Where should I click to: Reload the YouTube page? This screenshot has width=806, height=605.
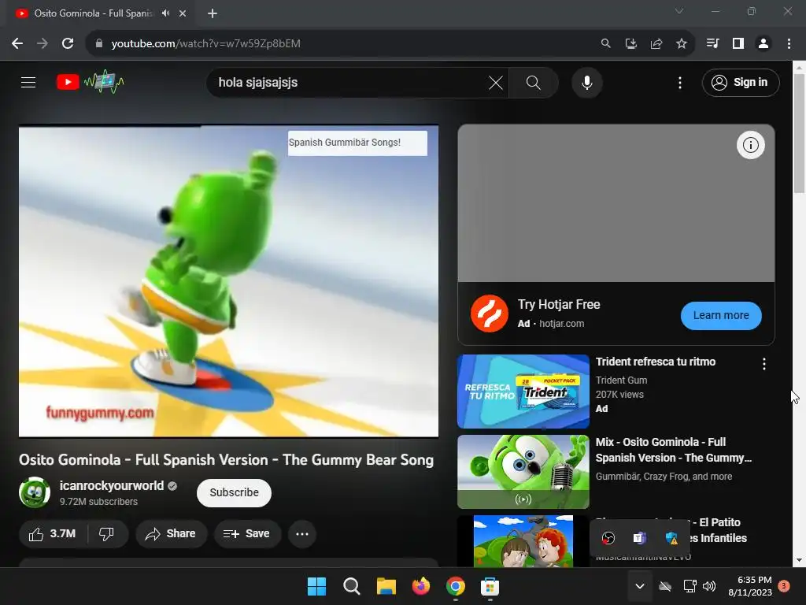coord(68,44)
